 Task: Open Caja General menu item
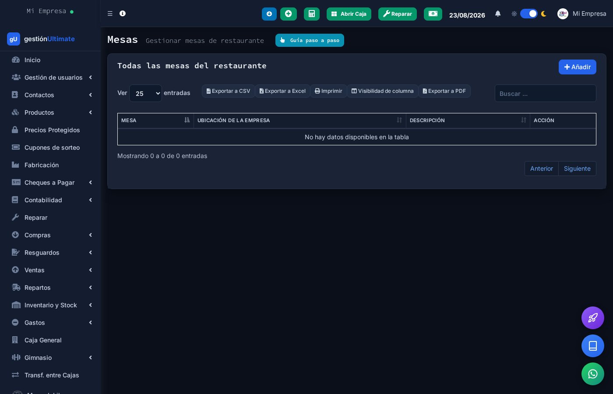point(50,340)
